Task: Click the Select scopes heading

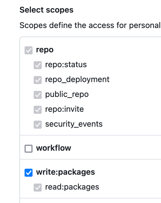Action: tap(47, 10)
